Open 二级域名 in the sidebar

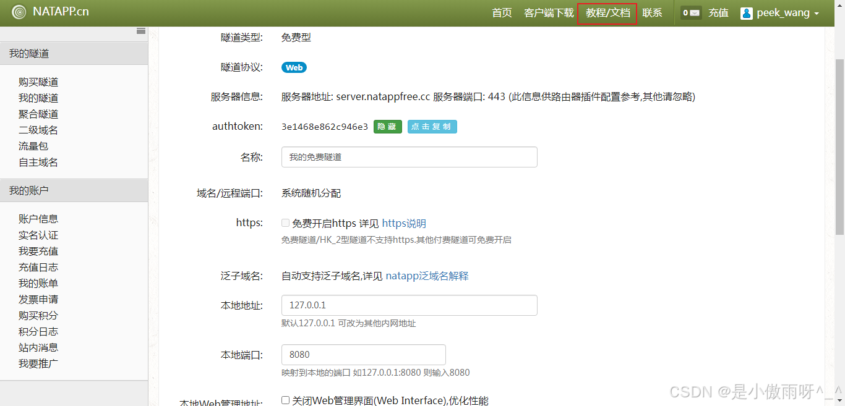pyautogui.click(x=38, y=130)
